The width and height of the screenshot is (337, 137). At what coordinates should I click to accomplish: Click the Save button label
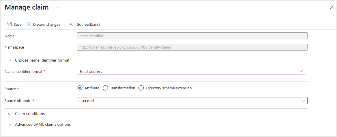click(x=18, y=24)
